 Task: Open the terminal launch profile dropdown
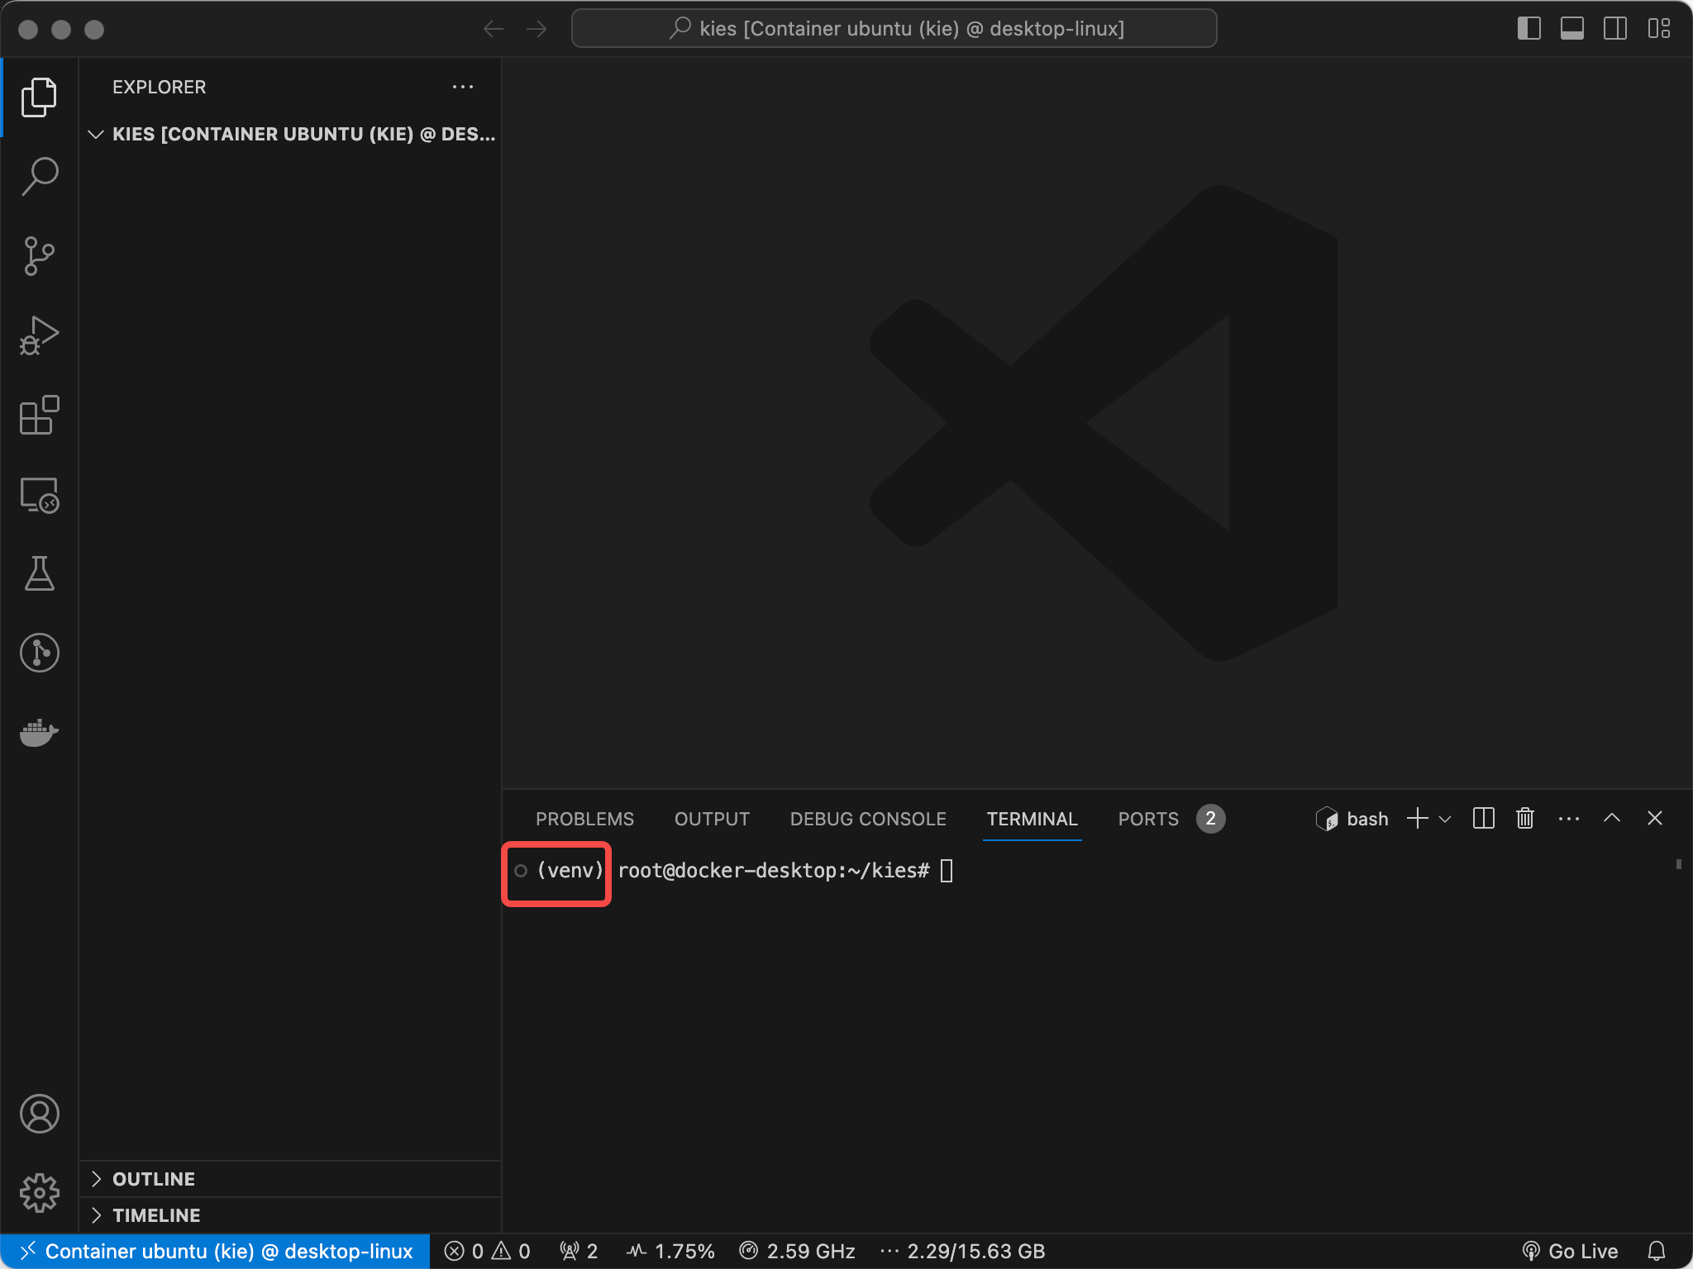[1443, 819]
